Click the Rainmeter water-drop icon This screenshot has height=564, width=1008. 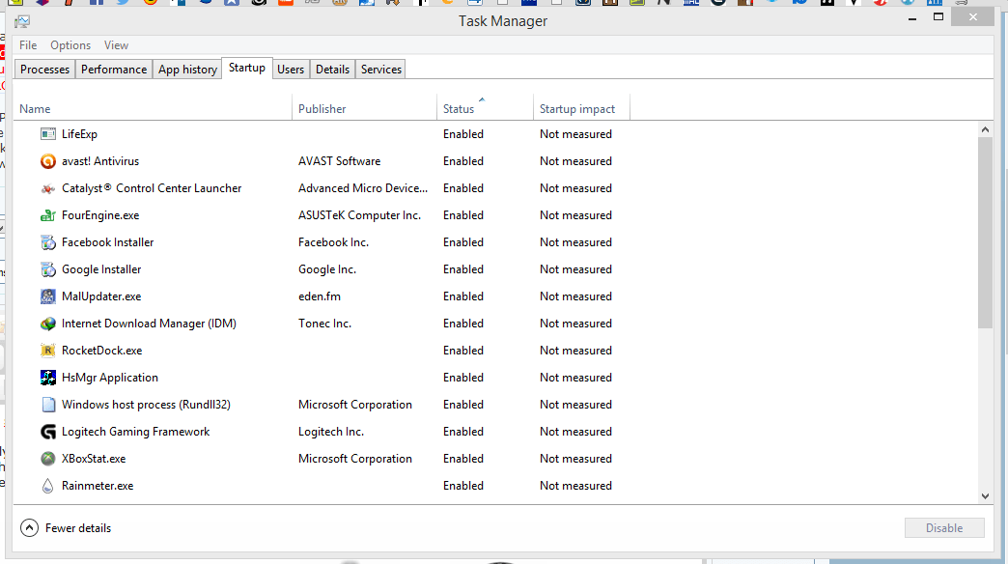[x=48, y=485]
